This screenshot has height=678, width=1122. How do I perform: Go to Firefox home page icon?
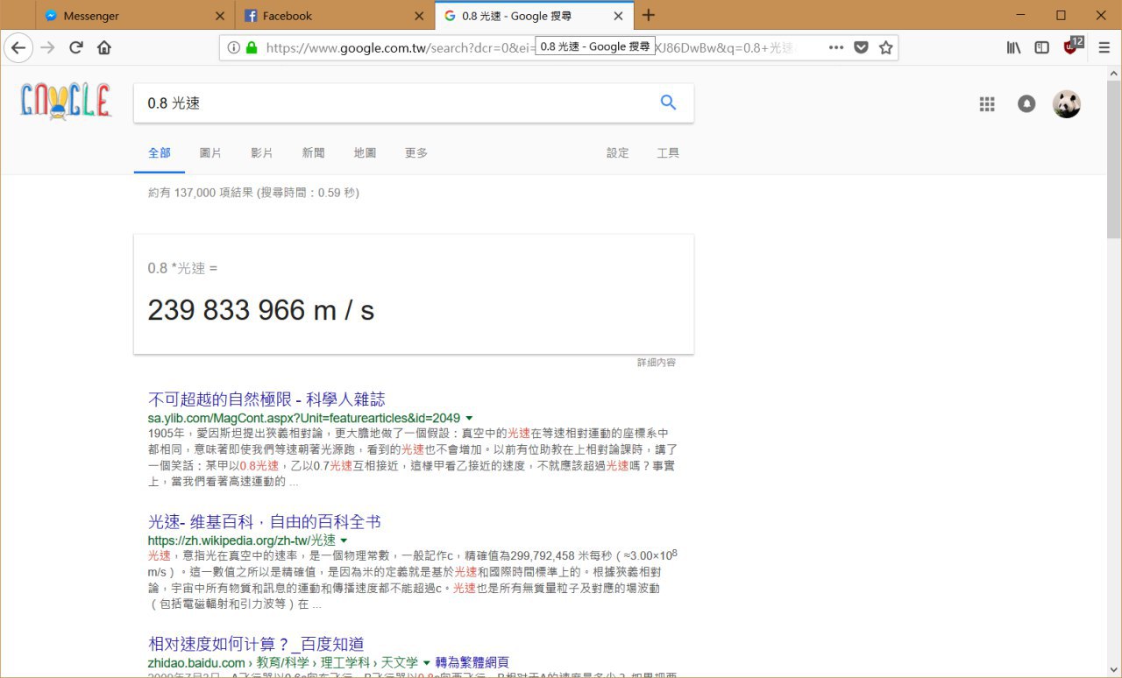pos(104,47)
